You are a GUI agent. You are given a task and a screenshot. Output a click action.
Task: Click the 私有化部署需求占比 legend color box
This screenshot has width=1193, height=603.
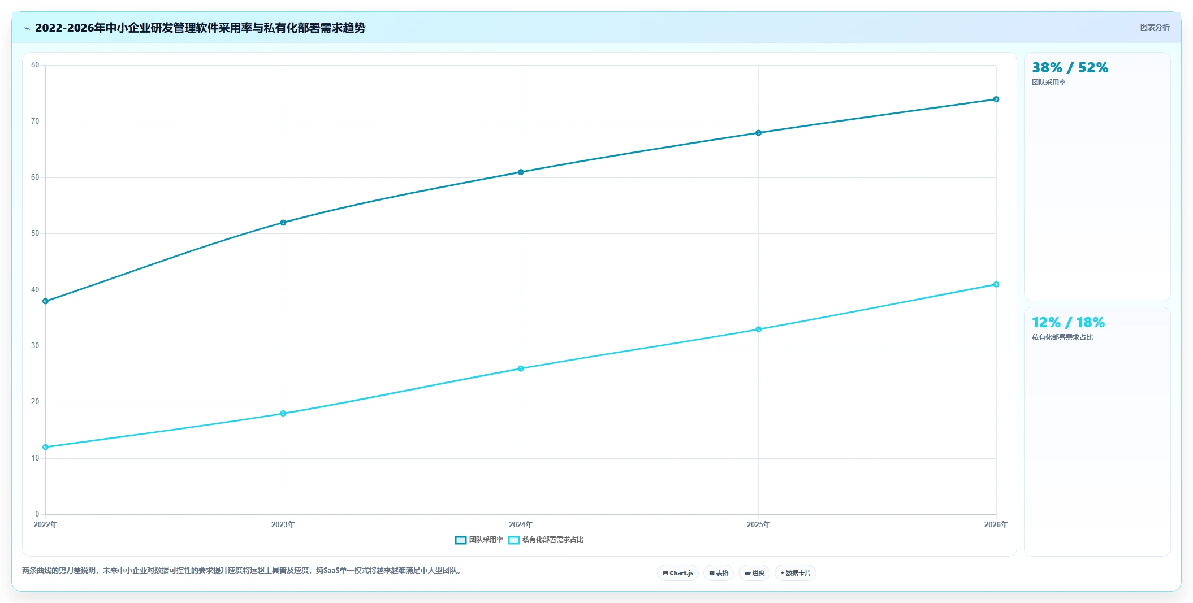[514, 540]
